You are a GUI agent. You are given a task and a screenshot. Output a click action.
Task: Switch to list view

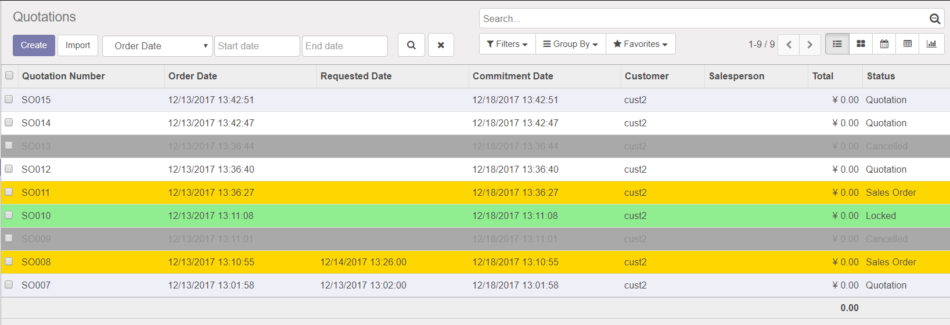click(x=837, y=44)
